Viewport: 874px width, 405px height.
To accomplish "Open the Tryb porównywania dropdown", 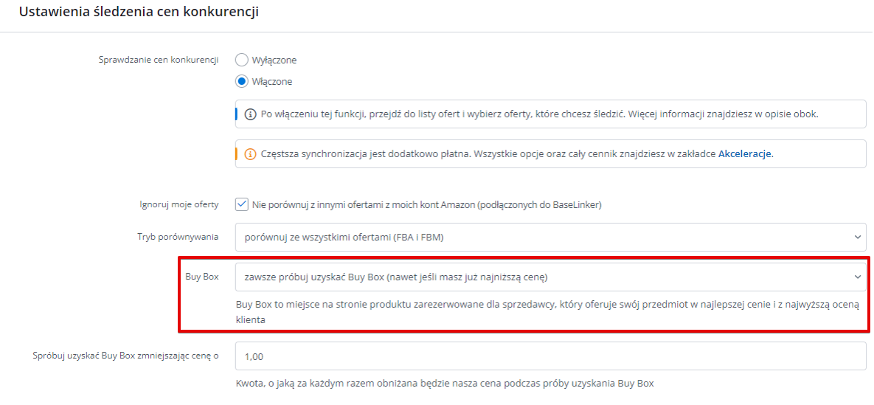I will coord(551,237).
